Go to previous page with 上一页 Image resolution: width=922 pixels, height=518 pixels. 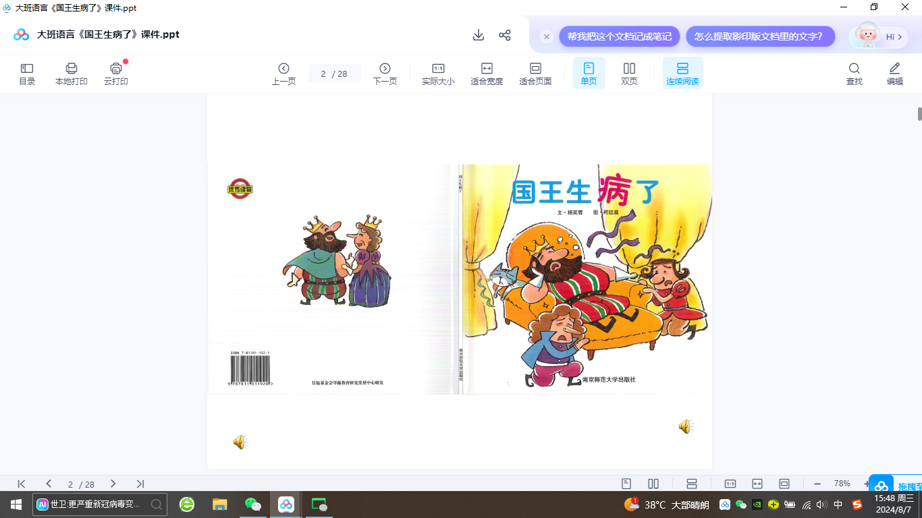coord(283,74)
